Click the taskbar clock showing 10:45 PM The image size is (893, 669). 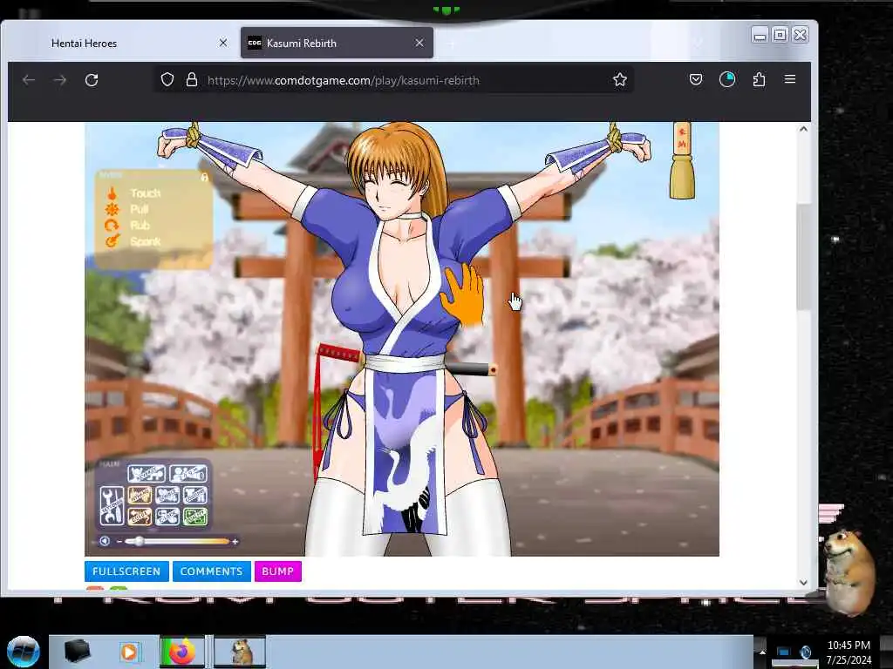pos(849,652)
